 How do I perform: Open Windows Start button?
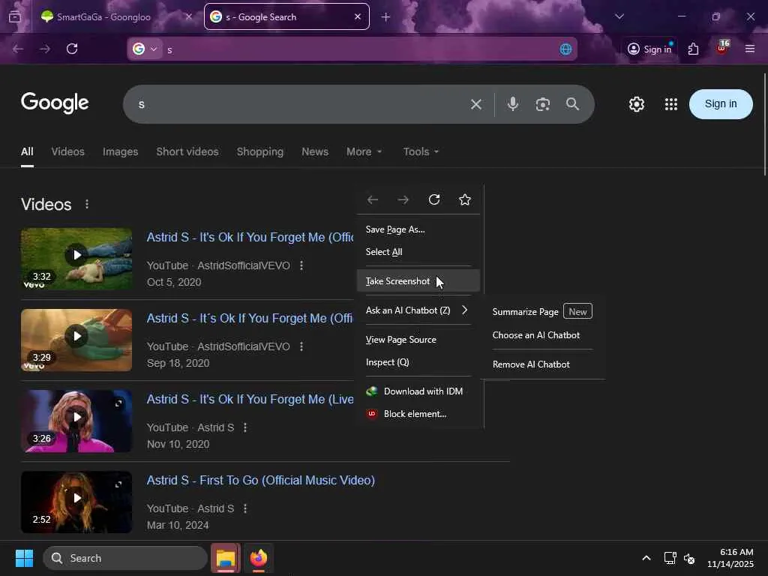pyautogui.click(x=24, y=558)
